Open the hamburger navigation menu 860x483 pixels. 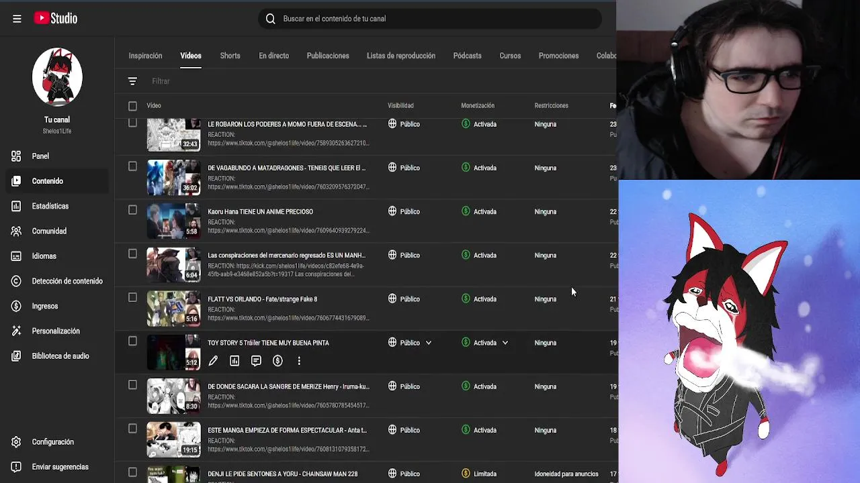pyautogui.click(x=17, y=19)
